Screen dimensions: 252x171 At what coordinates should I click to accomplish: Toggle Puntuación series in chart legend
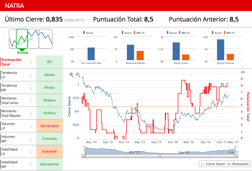238,164
